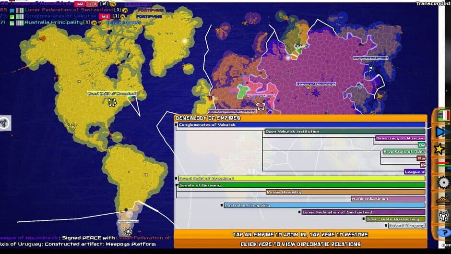Click the Conglomerates of Yakutsk map label
This screenshot has width=451, height=254.
click(x=370, y=58)
